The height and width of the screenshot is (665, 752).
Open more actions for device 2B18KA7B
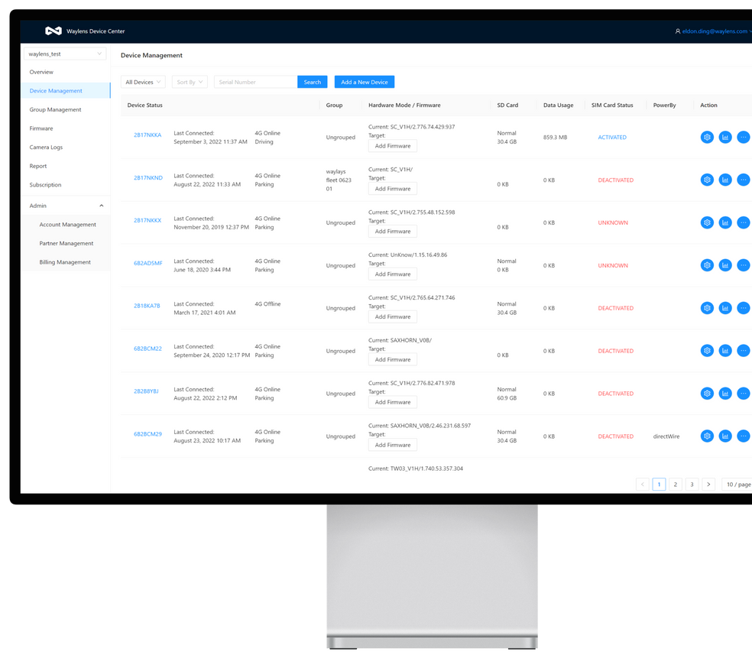point(744,308)
